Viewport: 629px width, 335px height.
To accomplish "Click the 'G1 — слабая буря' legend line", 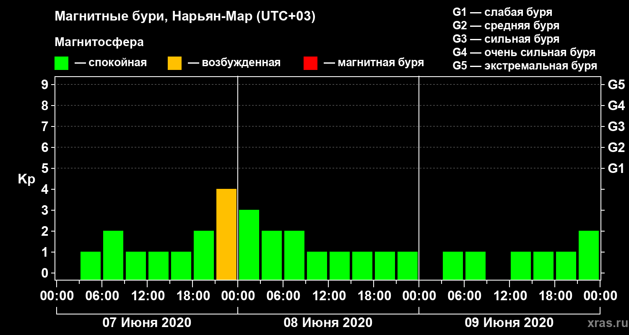I will coord(502,12).
